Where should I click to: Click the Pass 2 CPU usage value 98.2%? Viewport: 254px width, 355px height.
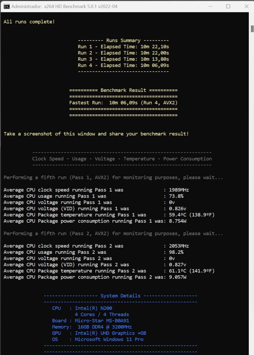[x=176, y=252]
